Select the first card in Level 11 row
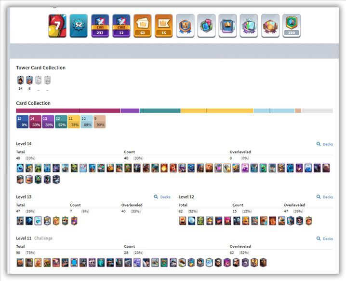Viewport: 346px width, 281px height. (20, 263)
